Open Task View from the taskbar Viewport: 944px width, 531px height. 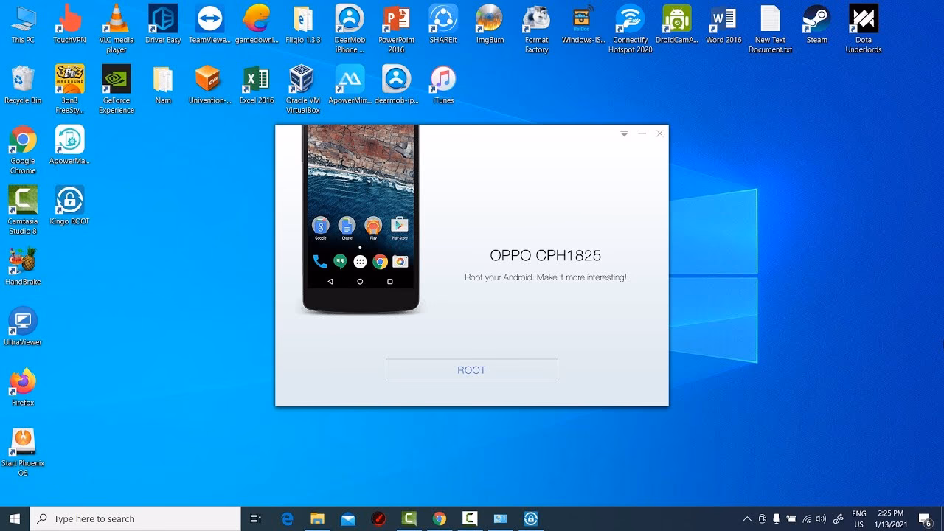256,518
